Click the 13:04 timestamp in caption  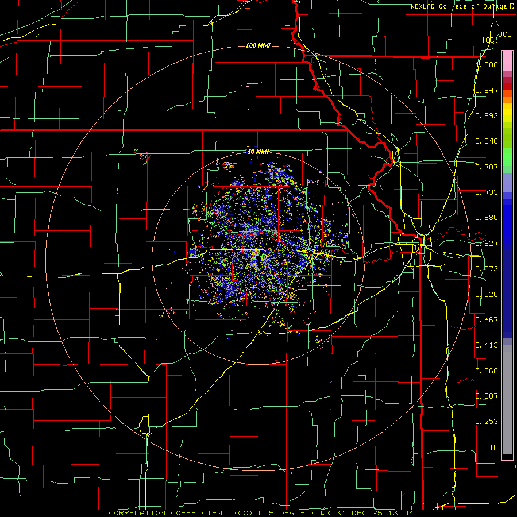point(402,513)
